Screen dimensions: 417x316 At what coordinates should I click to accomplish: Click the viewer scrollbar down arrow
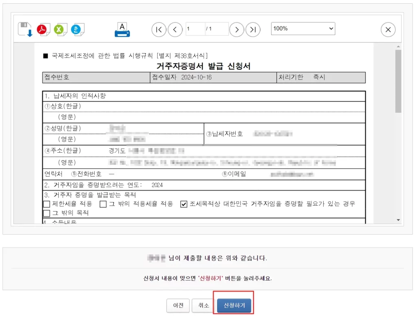pyautogui.click(x=398, y=220)
